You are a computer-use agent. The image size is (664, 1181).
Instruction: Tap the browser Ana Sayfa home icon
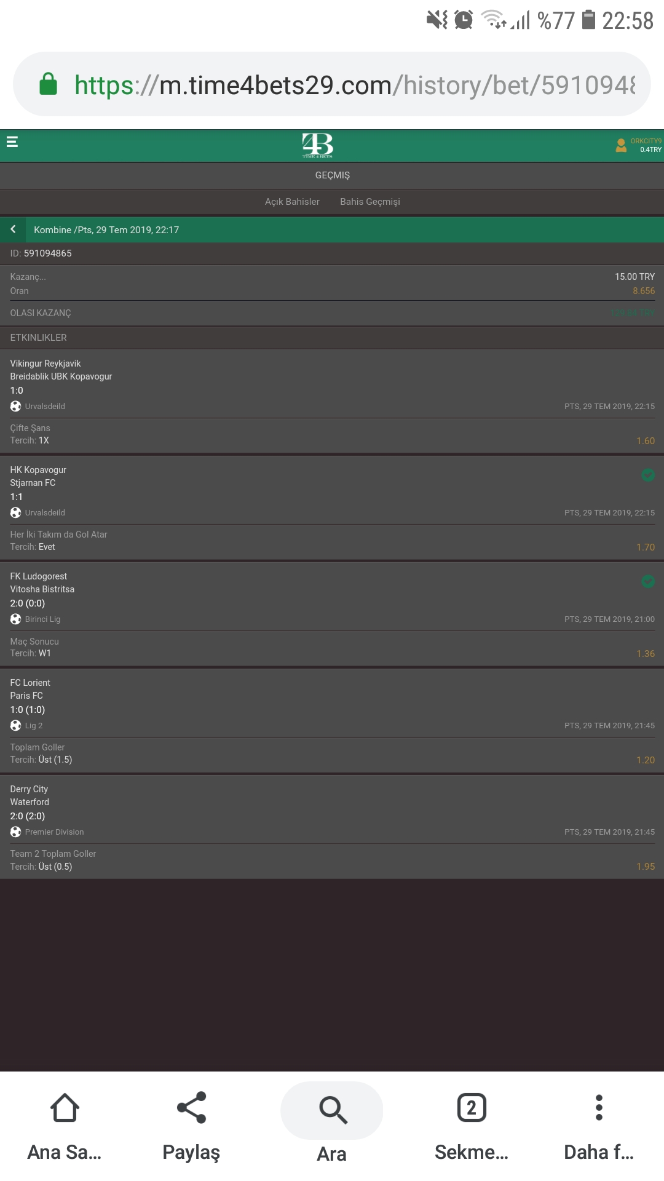click(x=65, y=1108)
